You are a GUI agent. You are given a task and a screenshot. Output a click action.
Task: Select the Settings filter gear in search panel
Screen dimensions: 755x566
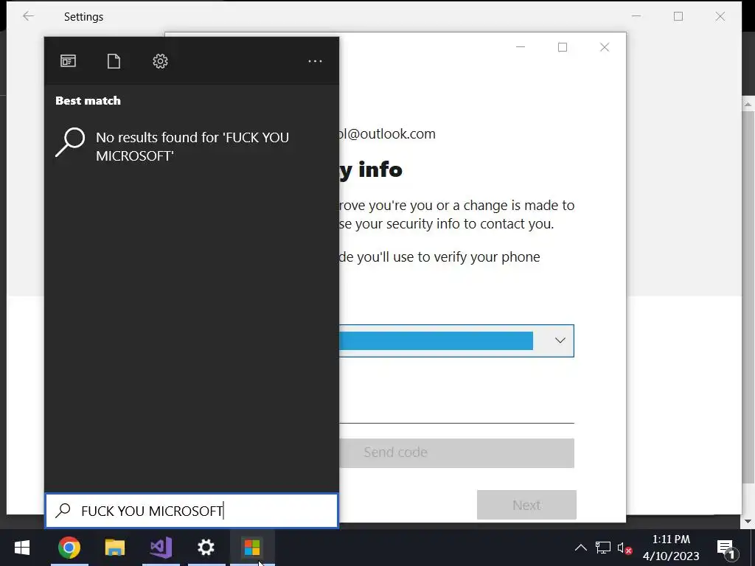pos(160,61)
